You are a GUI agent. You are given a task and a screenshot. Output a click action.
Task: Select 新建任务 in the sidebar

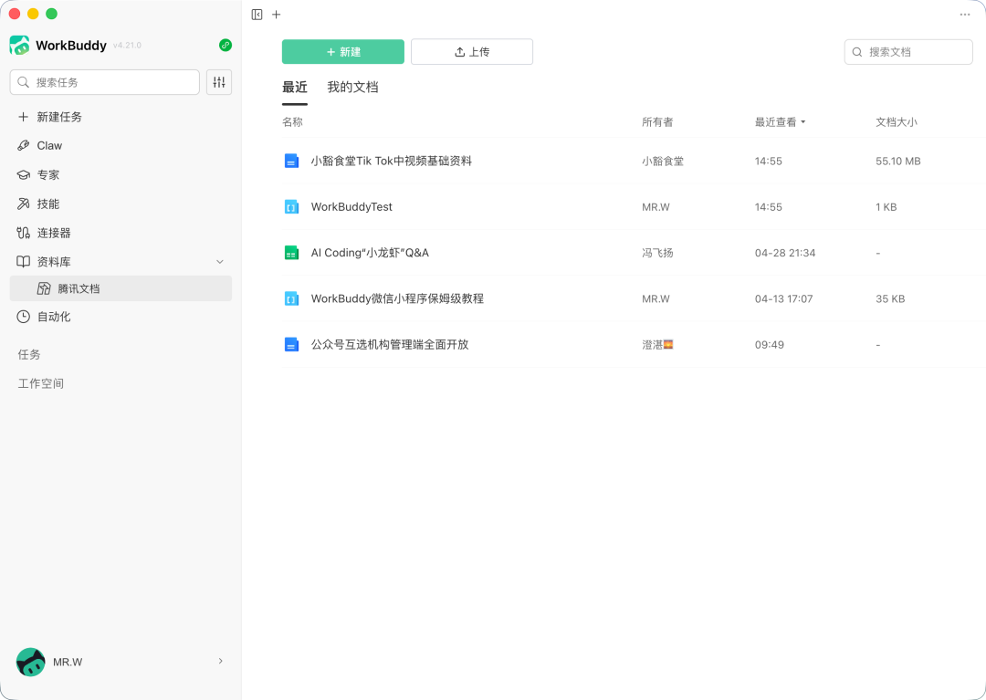(x=121, y=117)
